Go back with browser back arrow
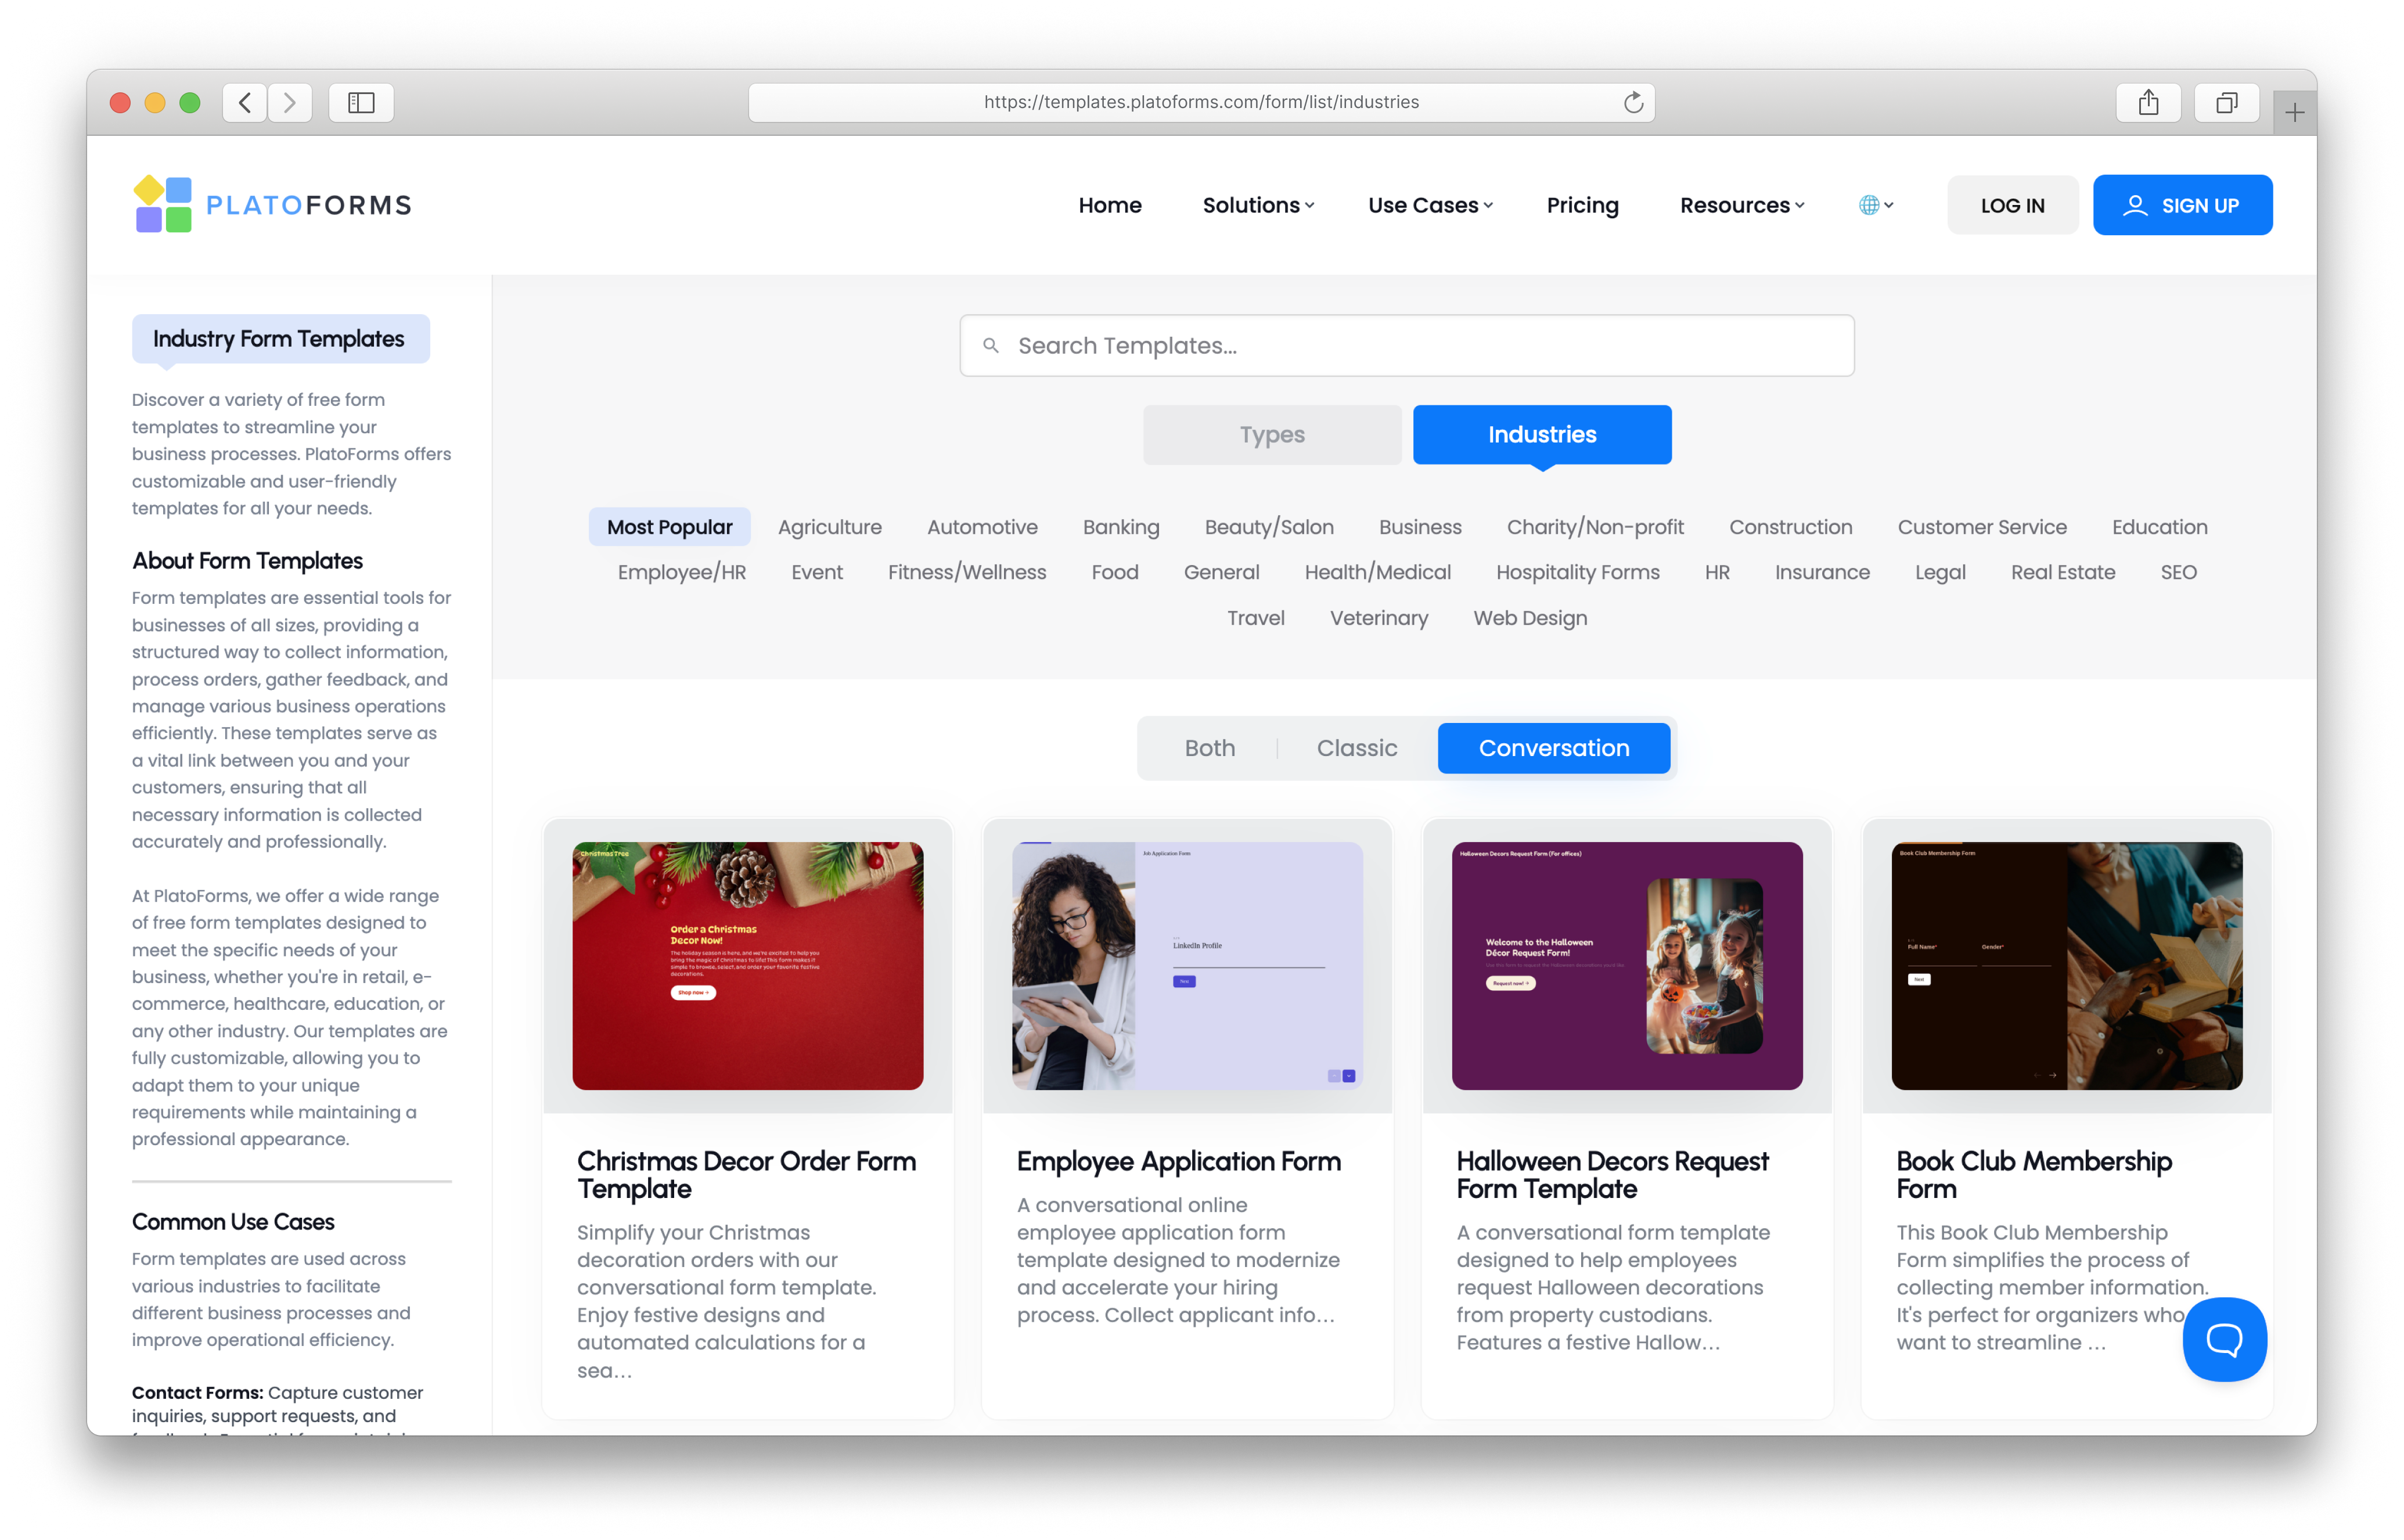Screen dimensions: 2404x1540 tap(245, 102)
